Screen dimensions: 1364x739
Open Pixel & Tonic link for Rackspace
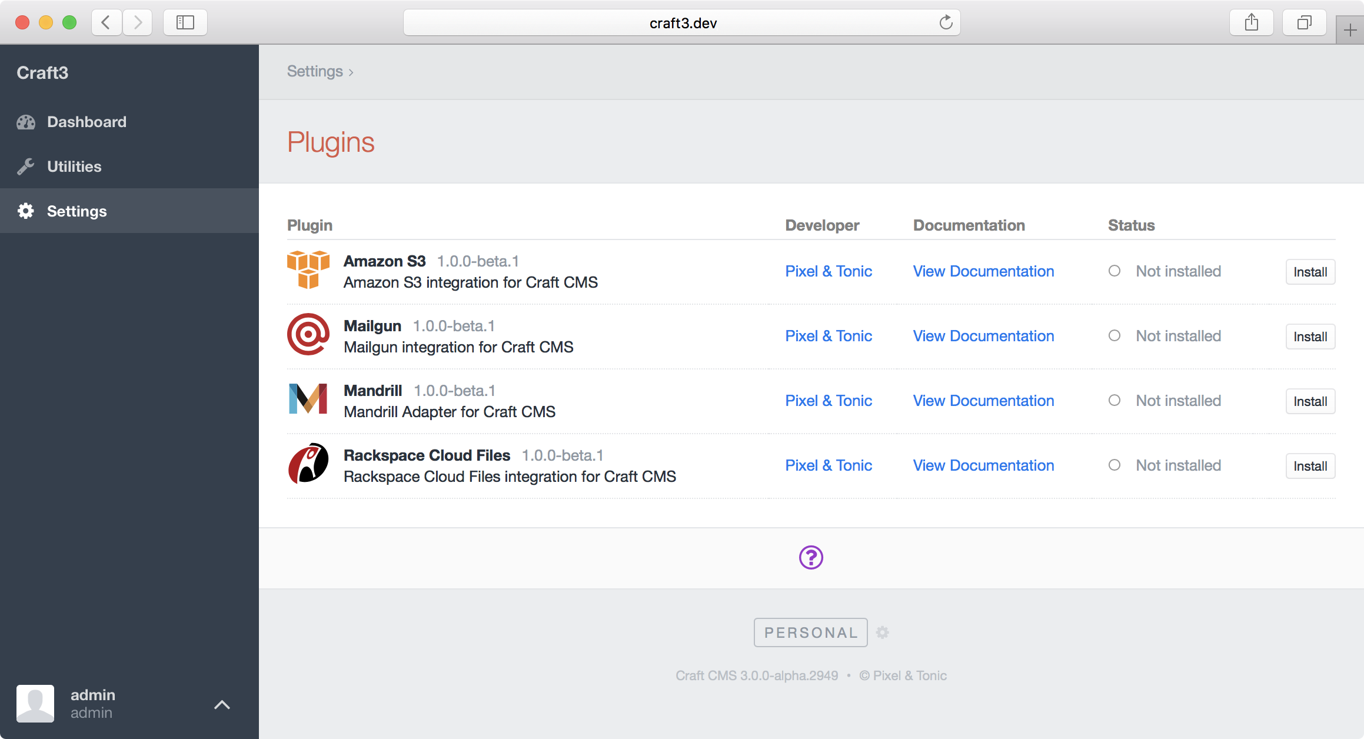829,465
